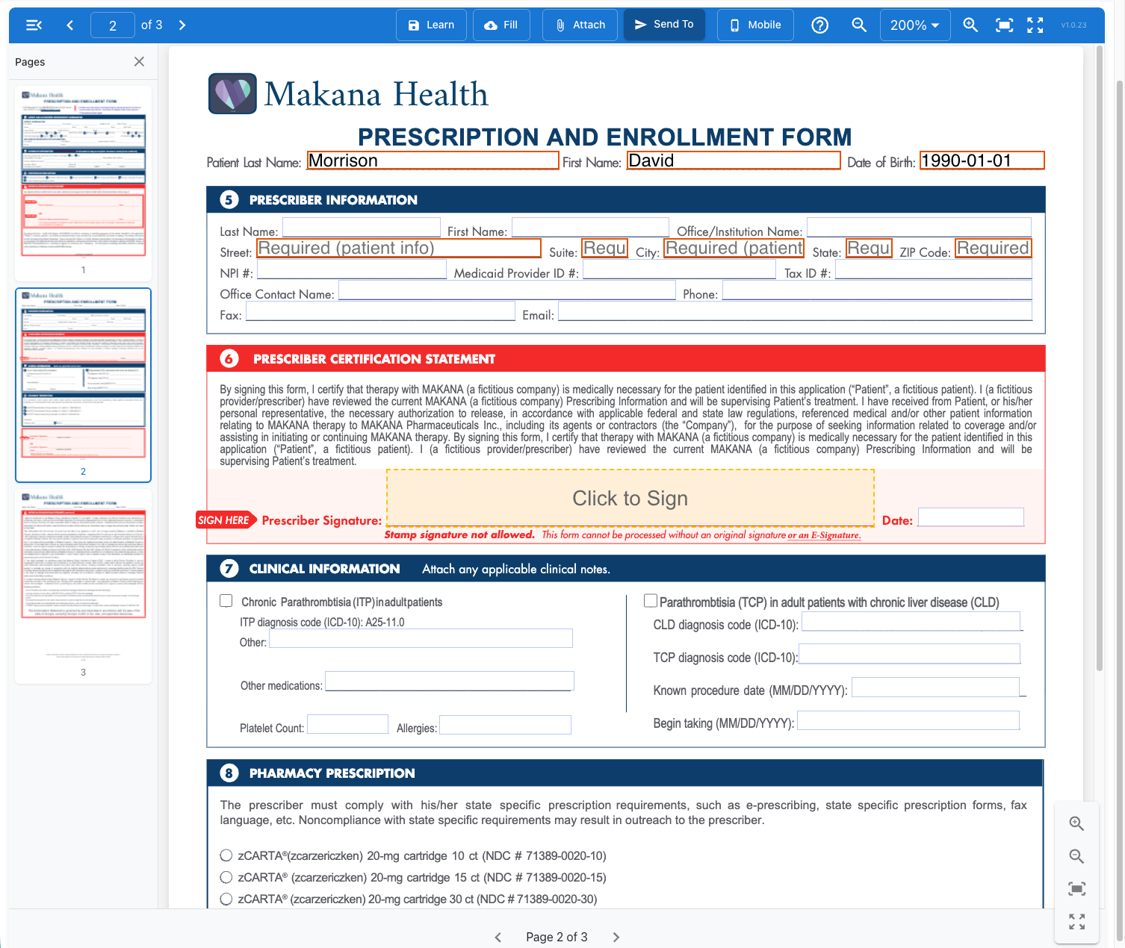
Task: Click the Allergies field
Action: [506, 725]
